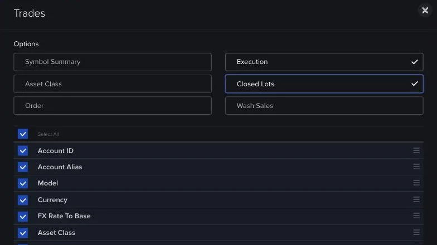Select the Order option
The width and height of the screenshot is (437, 245).
[113, 106]
